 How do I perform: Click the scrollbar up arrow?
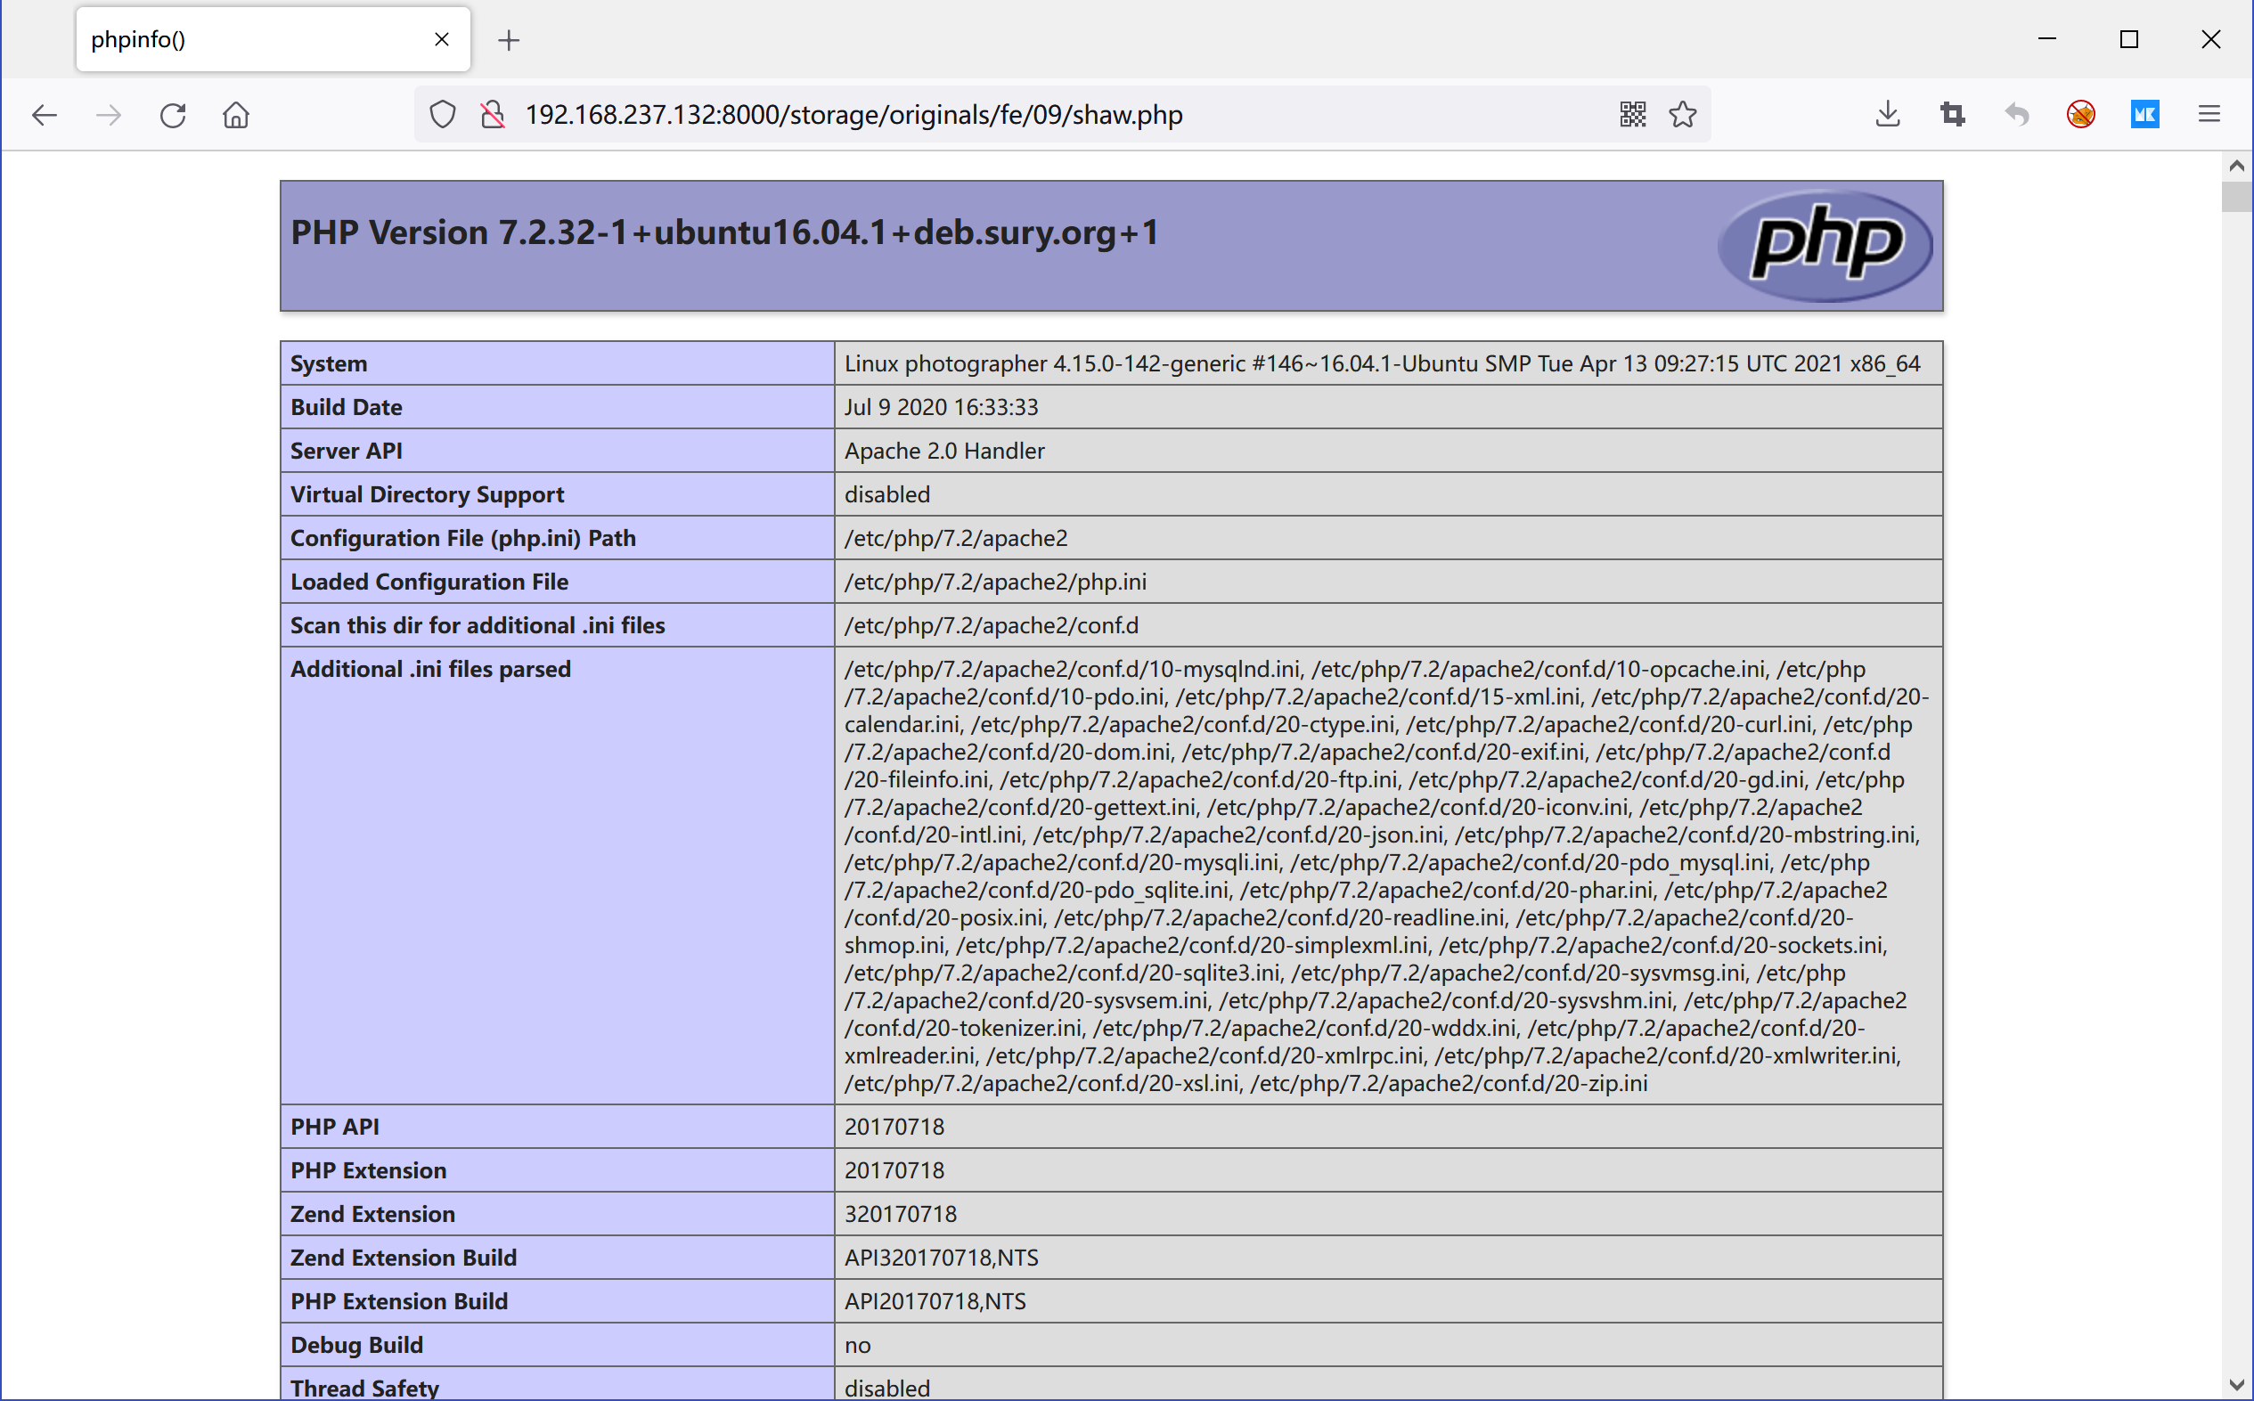pos(2236,166)
